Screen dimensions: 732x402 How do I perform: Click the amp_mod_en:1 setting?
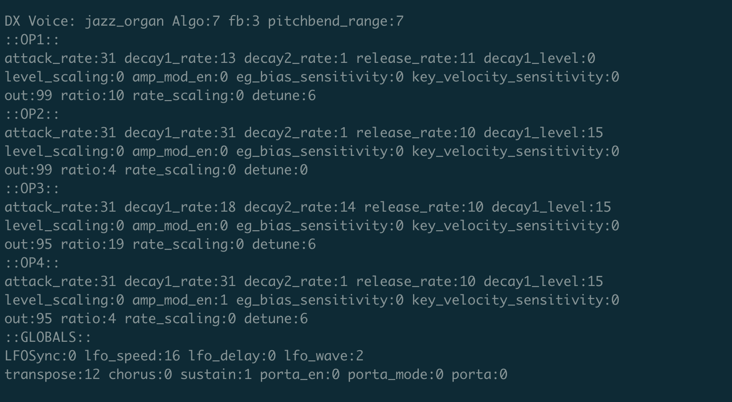[x=180, y=300]
